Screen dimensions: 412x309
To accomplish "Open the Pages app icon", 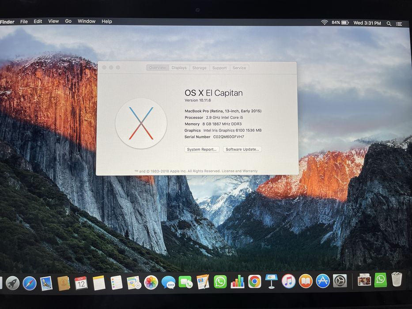I will [203, 282].
